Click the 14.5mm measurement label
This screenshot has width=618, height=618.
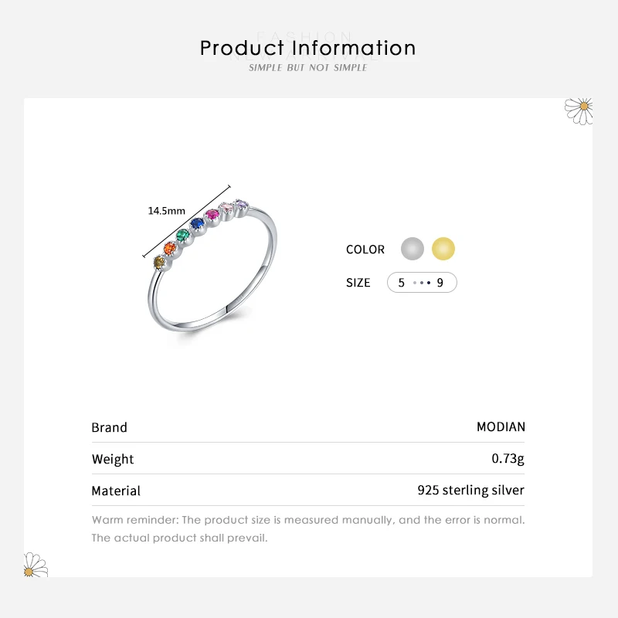[167, 211]
